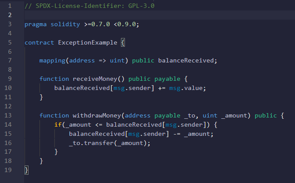Click 'balanceReceived' on line 15
Viewport: 295px width, 183px height.
point(97,134)
